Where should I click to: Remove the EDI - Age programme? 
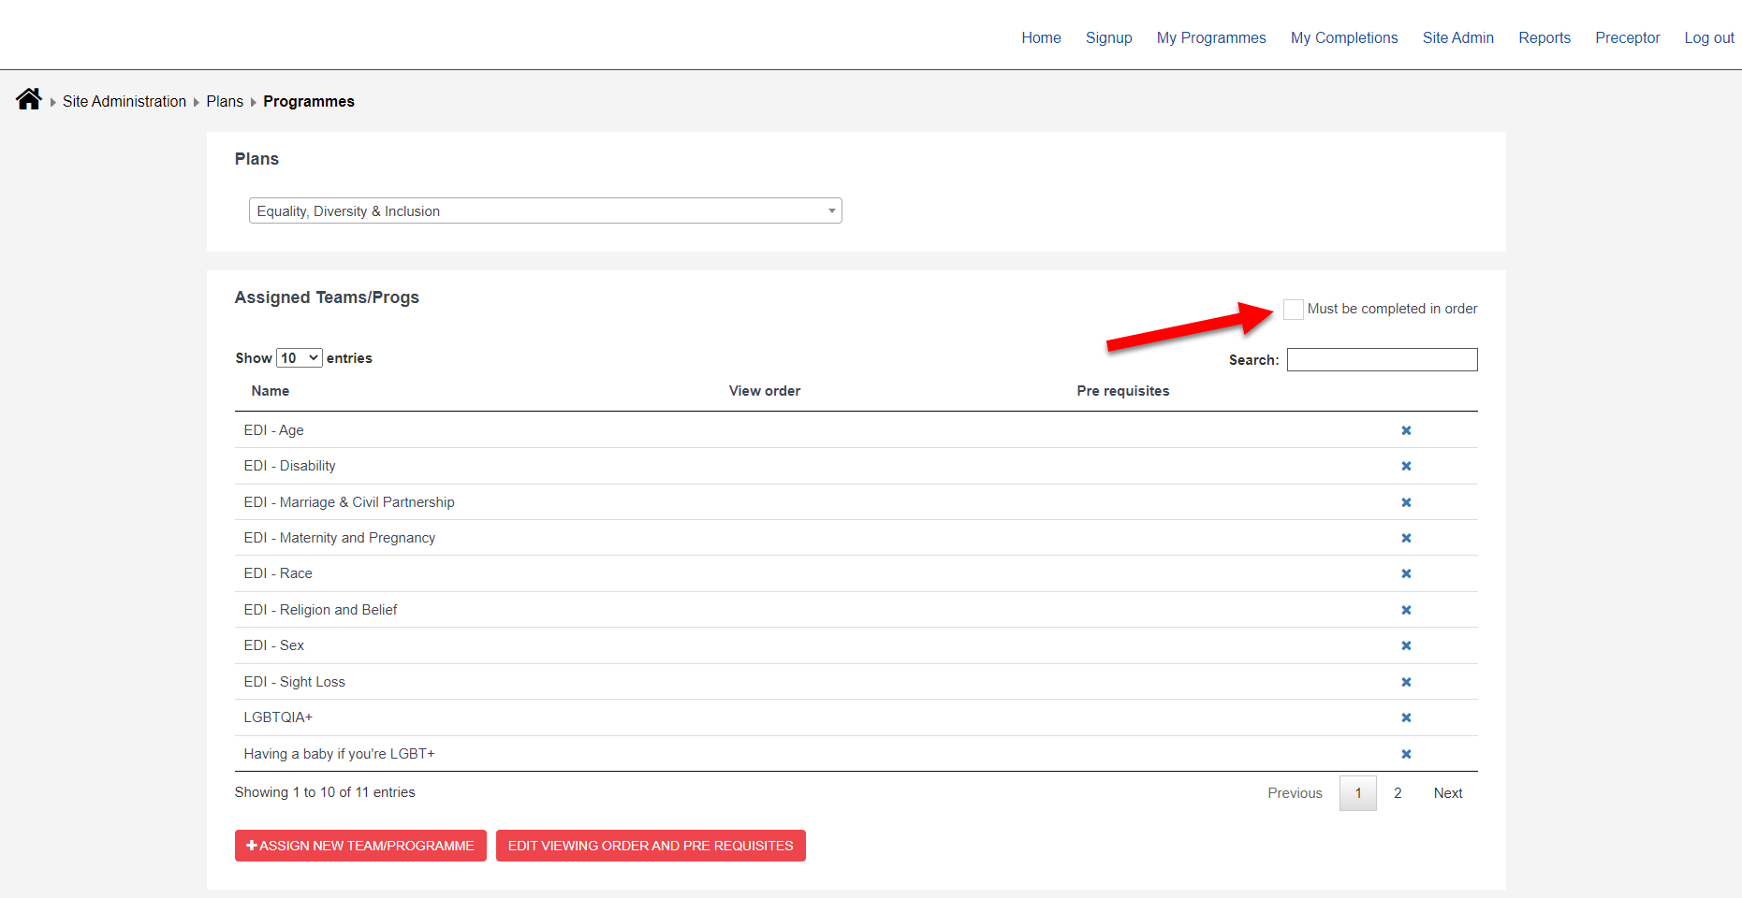point(1406,430)
